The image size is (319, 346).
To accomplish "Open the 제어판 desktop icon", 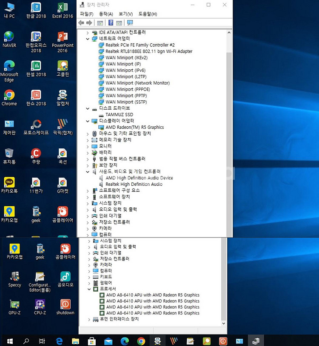I will tap(9, 127).
